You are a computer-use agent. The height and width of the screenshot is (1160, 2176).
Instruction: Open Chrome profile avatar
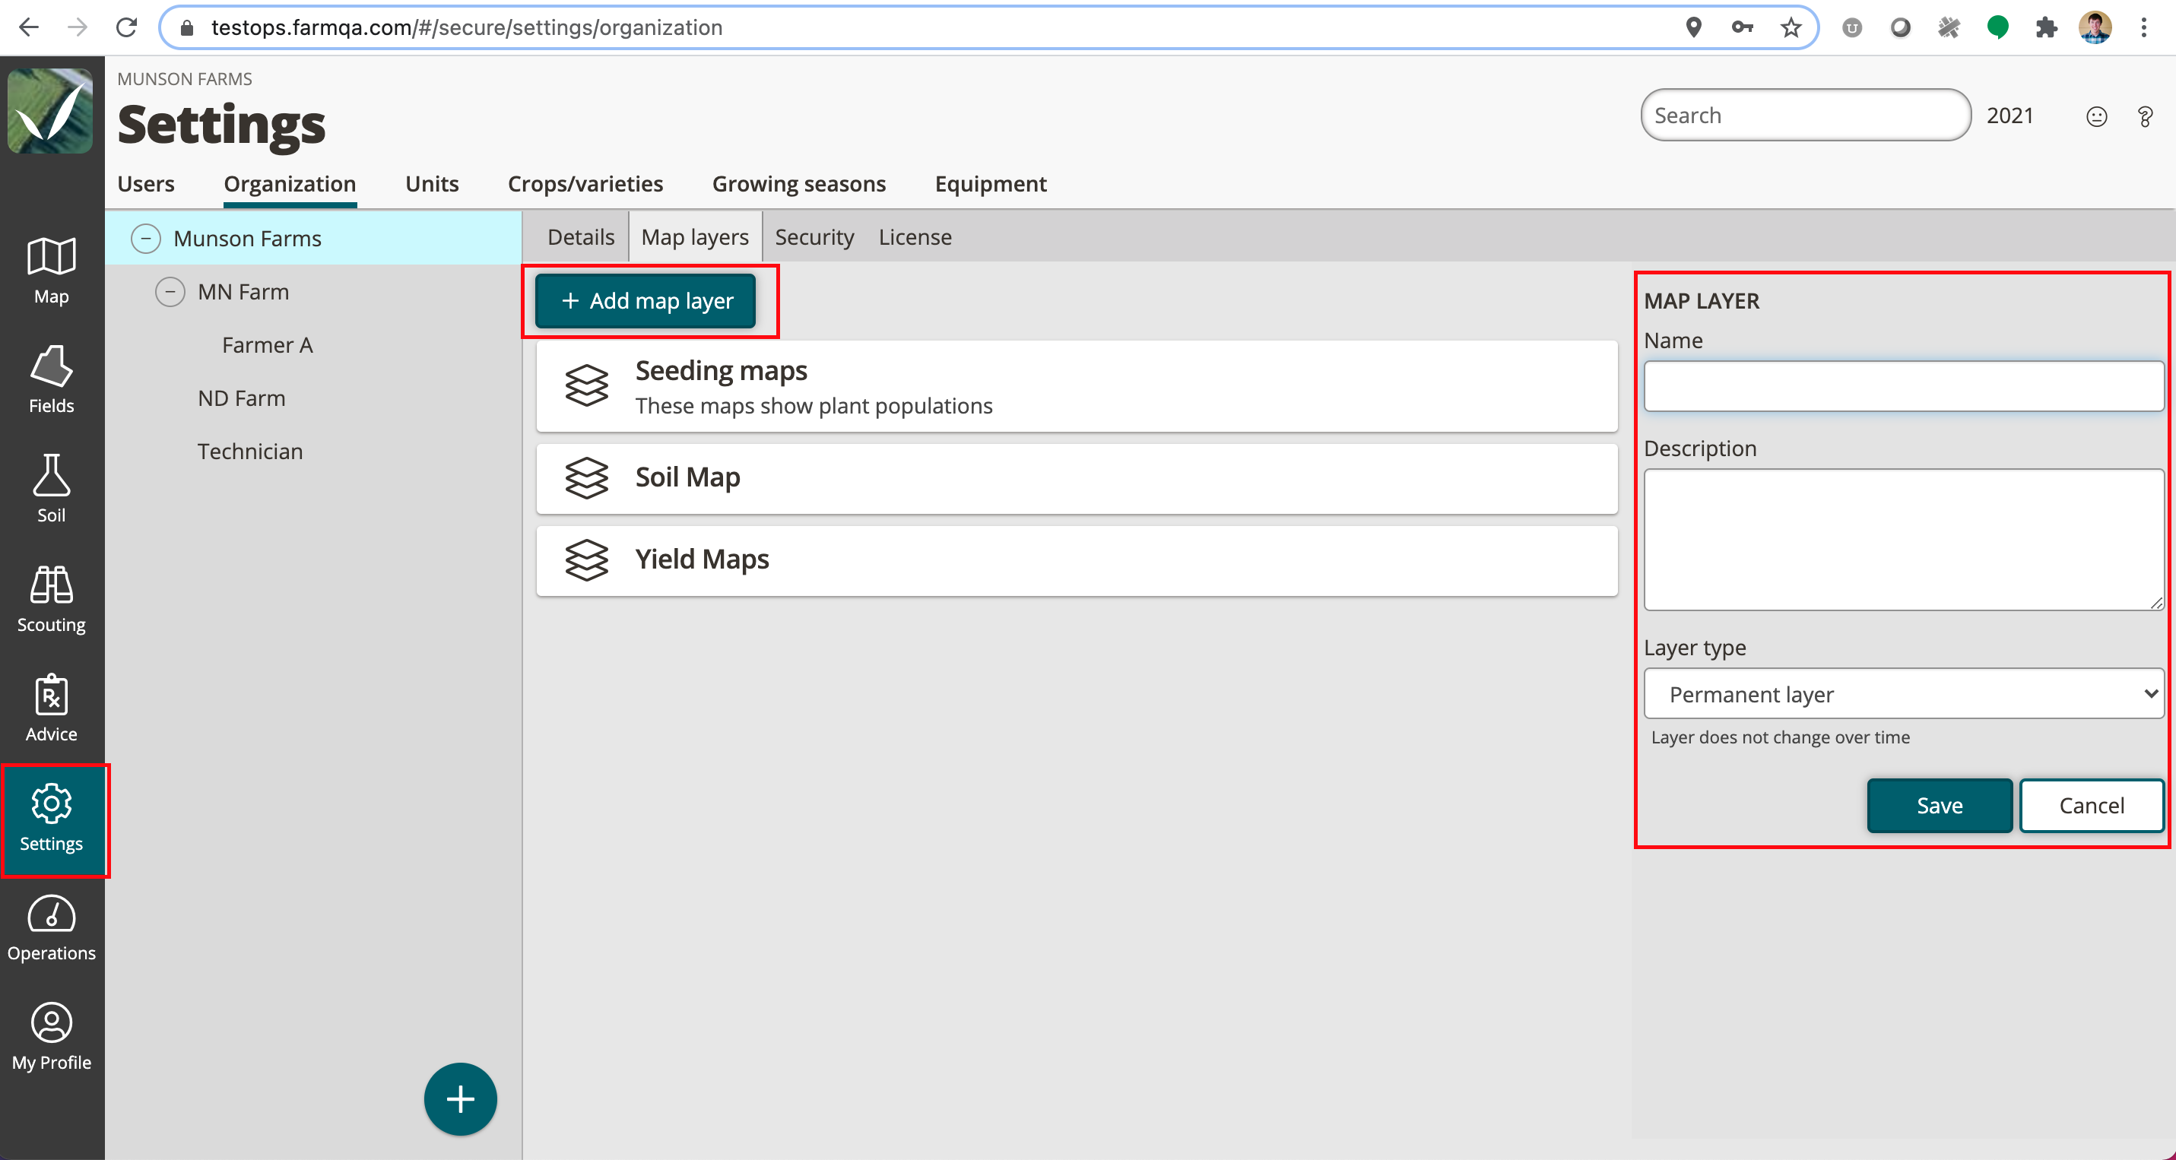(x=2095, y=28)
